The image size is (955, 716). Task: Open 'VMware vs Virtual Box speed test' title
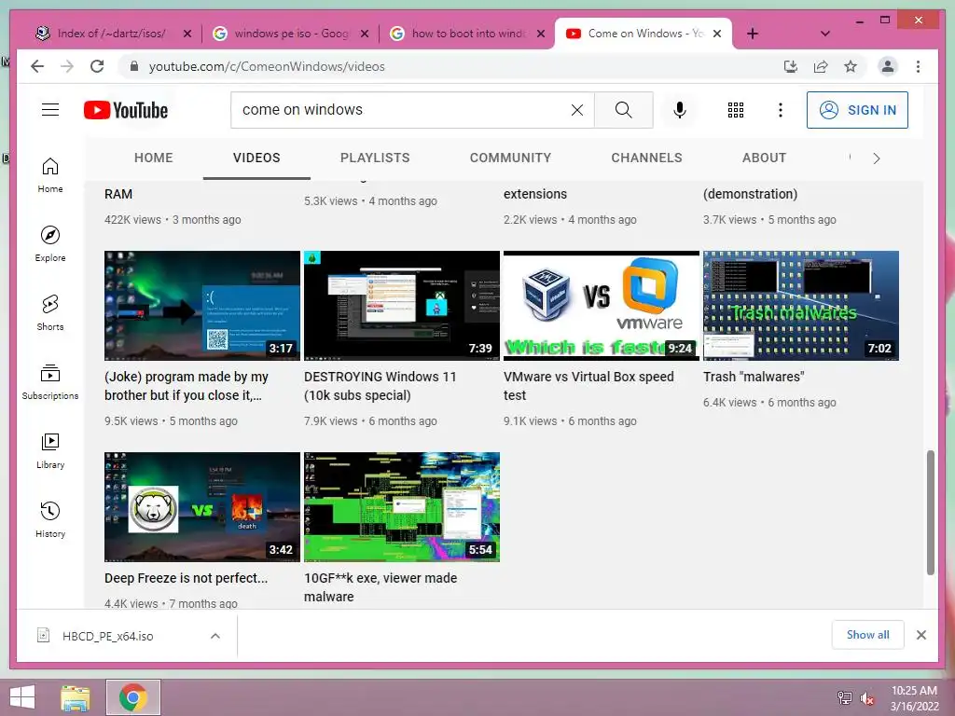[588, 386]
